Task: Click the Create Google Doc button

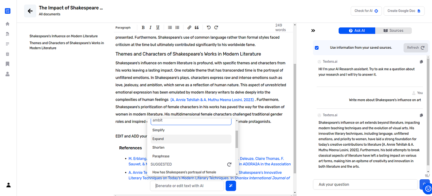Action: (x=404, y=10)
